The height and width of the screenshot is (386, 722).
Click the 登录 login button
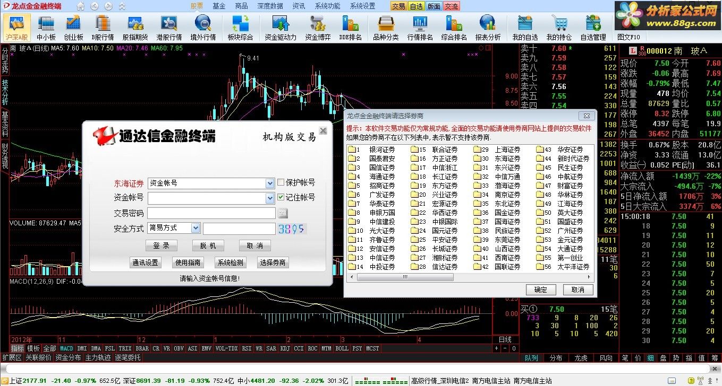(x=161, y=245)
